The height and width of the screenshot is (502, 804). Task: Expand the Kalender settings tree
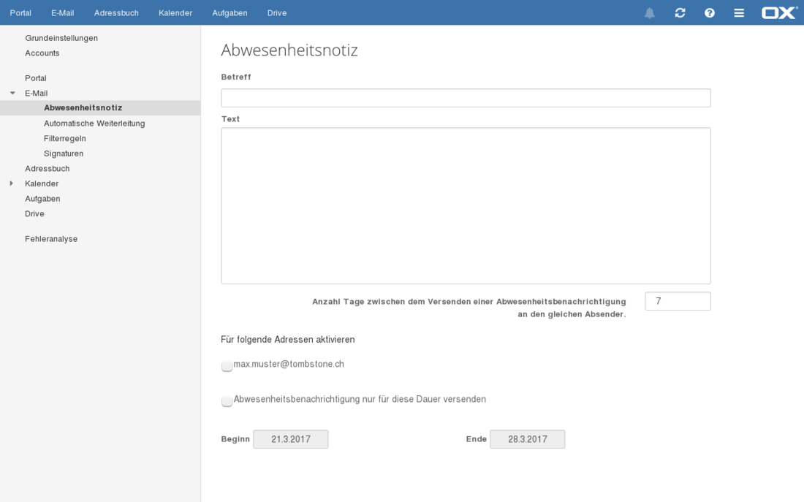pyautogui.click(x=12, y=183)
